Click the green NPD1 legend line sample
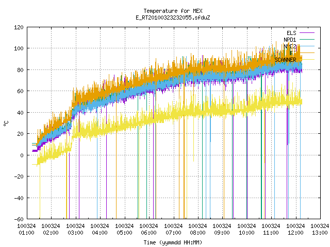Viewport: 330px width, 247px height. coord(307,39)
